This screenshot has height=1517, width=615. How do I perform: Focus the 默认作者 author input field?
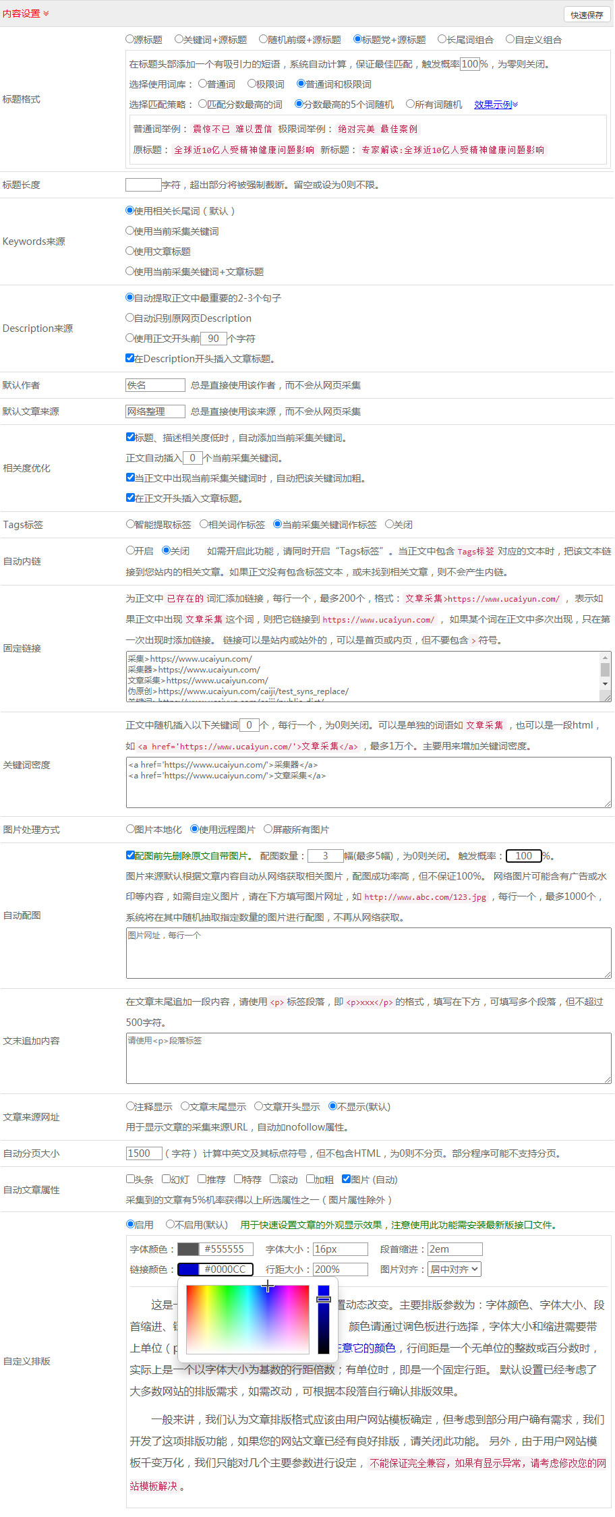pyautogui.click(x=155, y=385)
